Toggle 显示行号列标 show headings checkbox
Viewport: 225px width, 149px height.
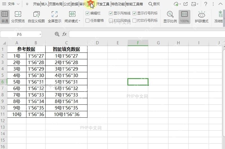pyautogui.click(x=134, y=13)
